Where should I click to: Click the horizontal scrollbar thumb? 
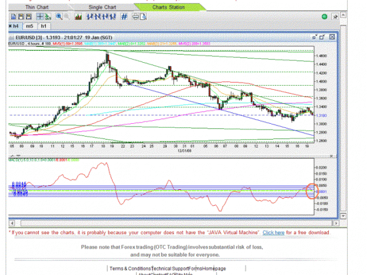177,223
